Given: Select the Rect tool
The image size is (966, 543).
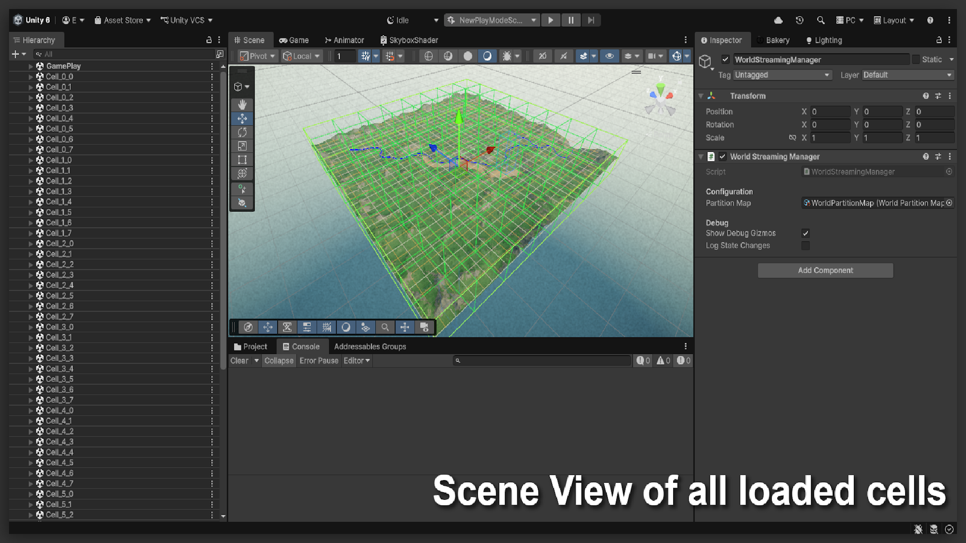Looking at the screenshot, I should tap(242, 160).
